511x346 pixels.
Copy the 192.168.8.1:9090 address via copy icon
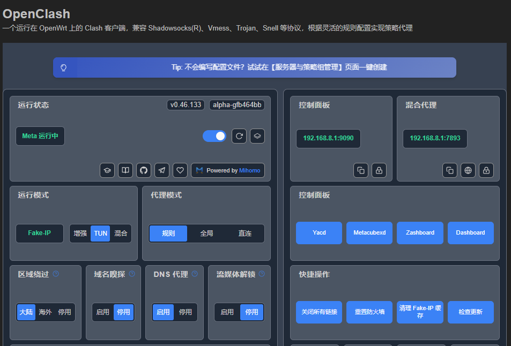[x=361, y=170]
